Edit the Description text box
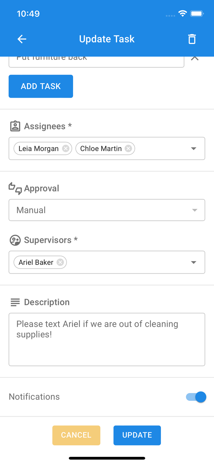Image resolution: width=214 pixels, height=464 pixels. (107, 339)
